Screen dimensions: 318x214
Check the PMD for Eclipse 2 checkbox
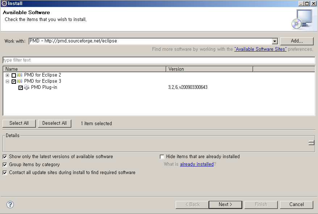coord(14,75)
